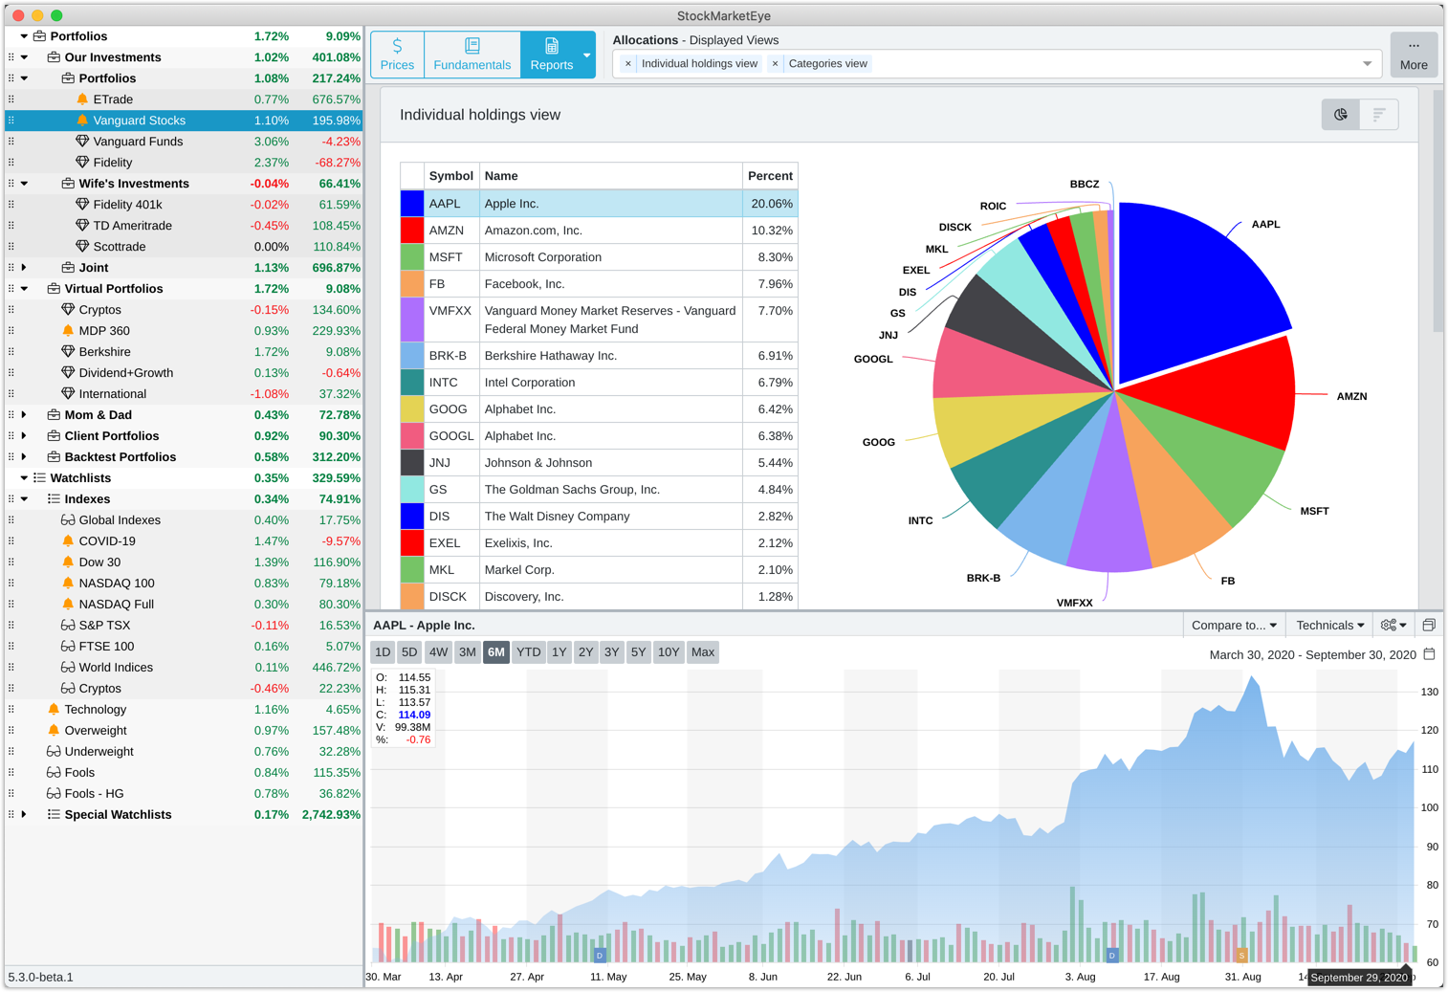Click the Indexes list icon
Viewport: 1448px width, 992px height.
coord(54,499)
